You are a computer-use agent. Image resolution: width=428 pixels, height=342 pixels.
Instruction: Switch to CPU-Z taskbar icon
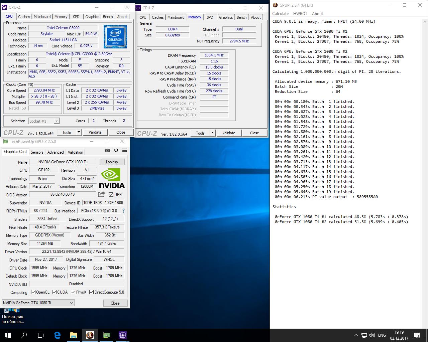(122, 335)
